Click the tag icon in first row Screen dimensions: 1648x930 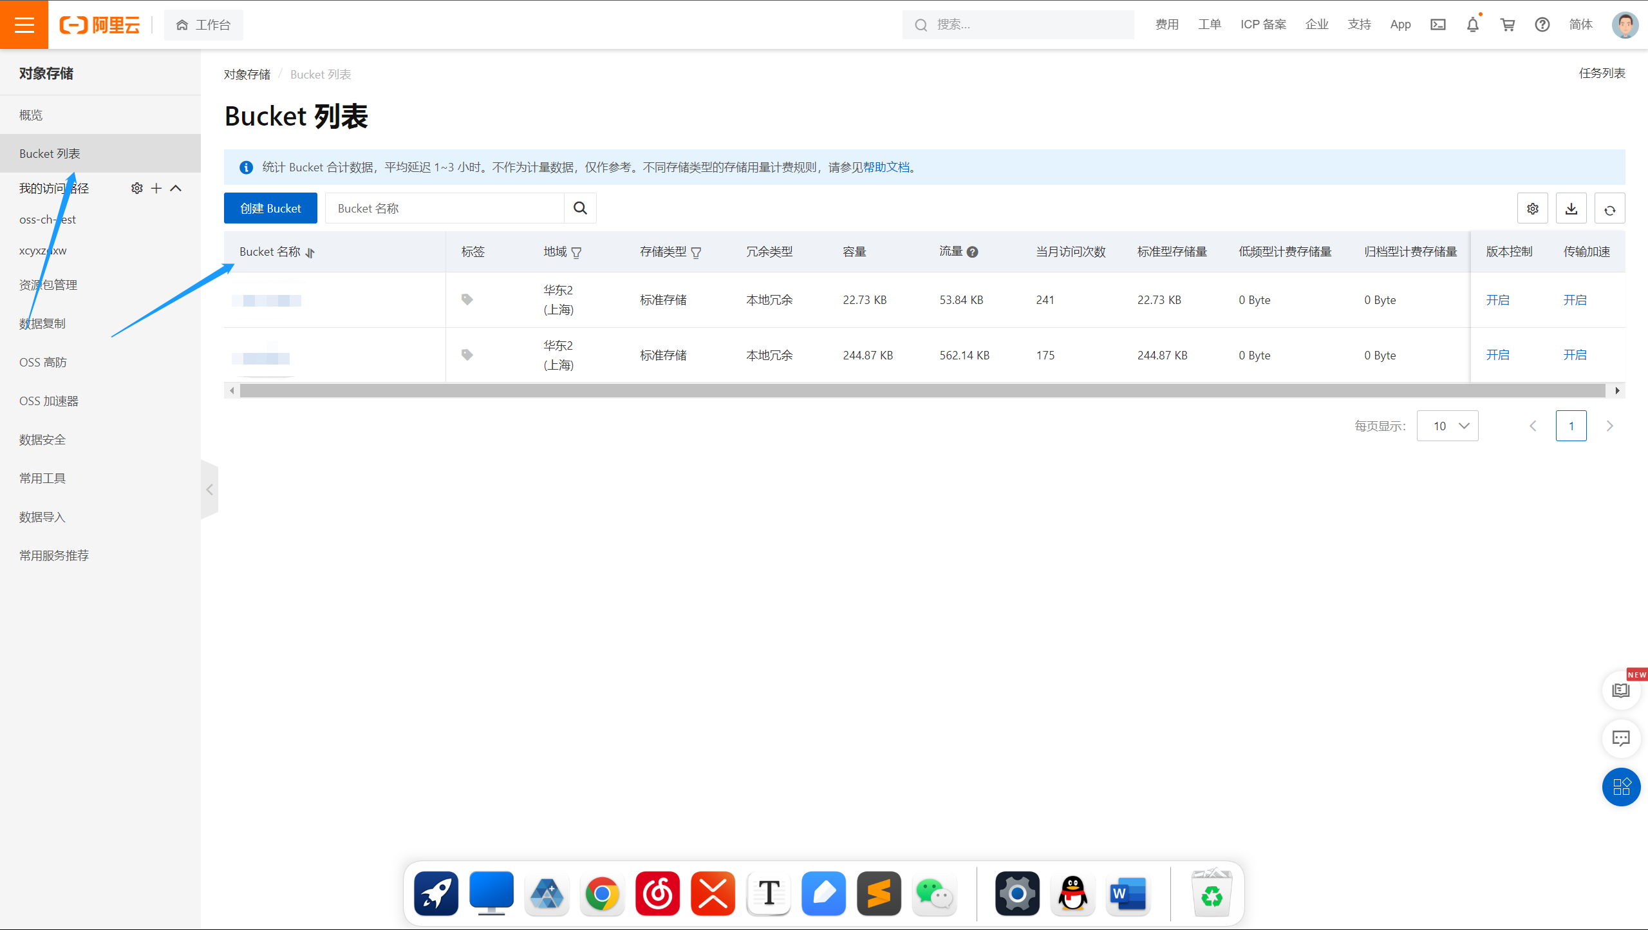click(467, 299)
